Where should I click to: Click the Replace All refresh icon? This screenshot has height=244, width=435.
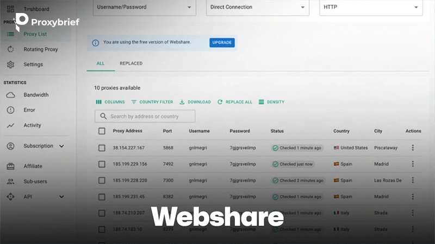pyautogui.click(x=220, y=102)
